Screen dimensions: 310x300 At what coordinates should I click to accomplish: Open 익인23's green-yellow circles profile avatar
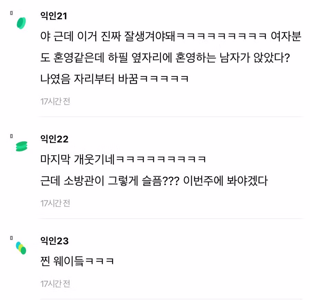[21, 248]
